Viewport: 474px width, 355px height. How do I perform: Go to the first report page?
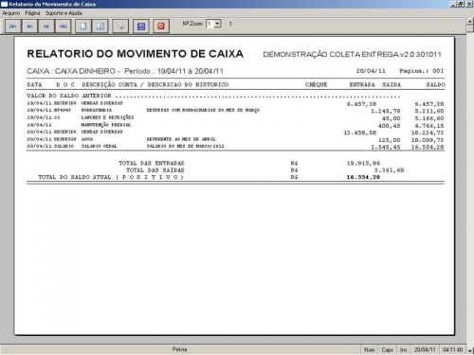click(x=13, y=27)
